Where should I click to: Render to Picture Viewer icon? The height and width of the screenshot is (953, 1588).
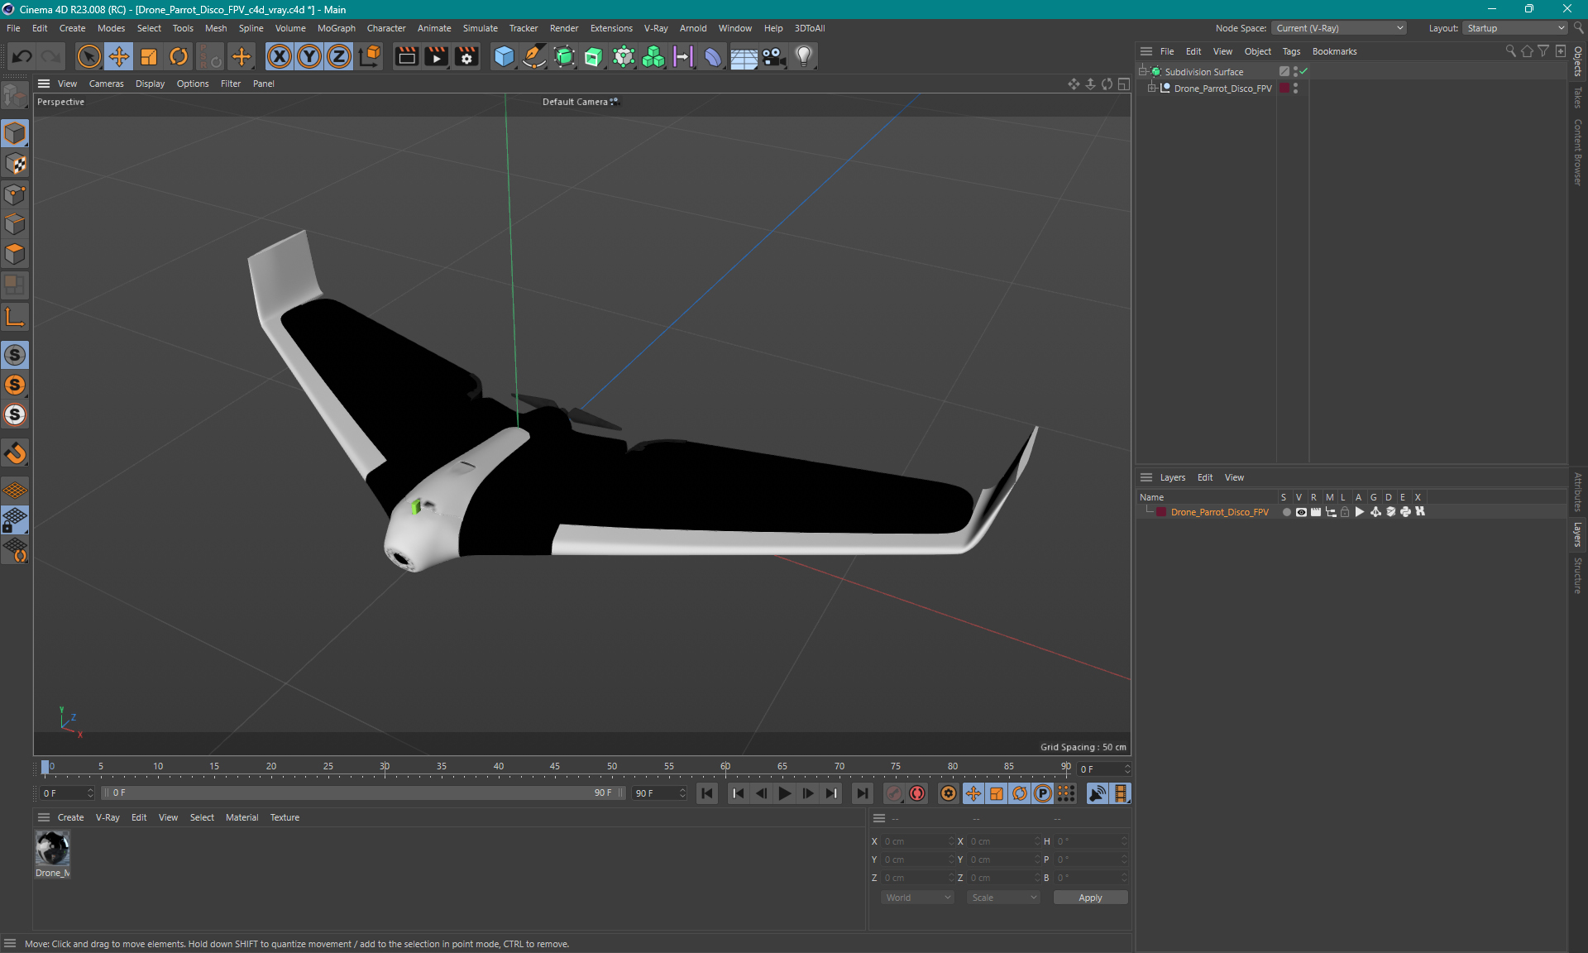pyautogui.click(x=436, y=56)
